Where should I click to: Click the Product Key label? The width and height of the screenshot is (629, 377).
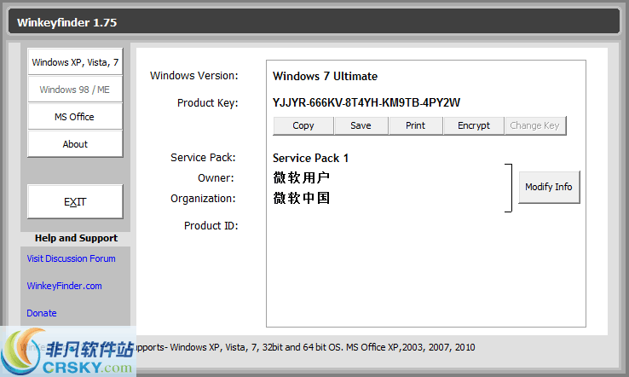click(x=208, y=103)
